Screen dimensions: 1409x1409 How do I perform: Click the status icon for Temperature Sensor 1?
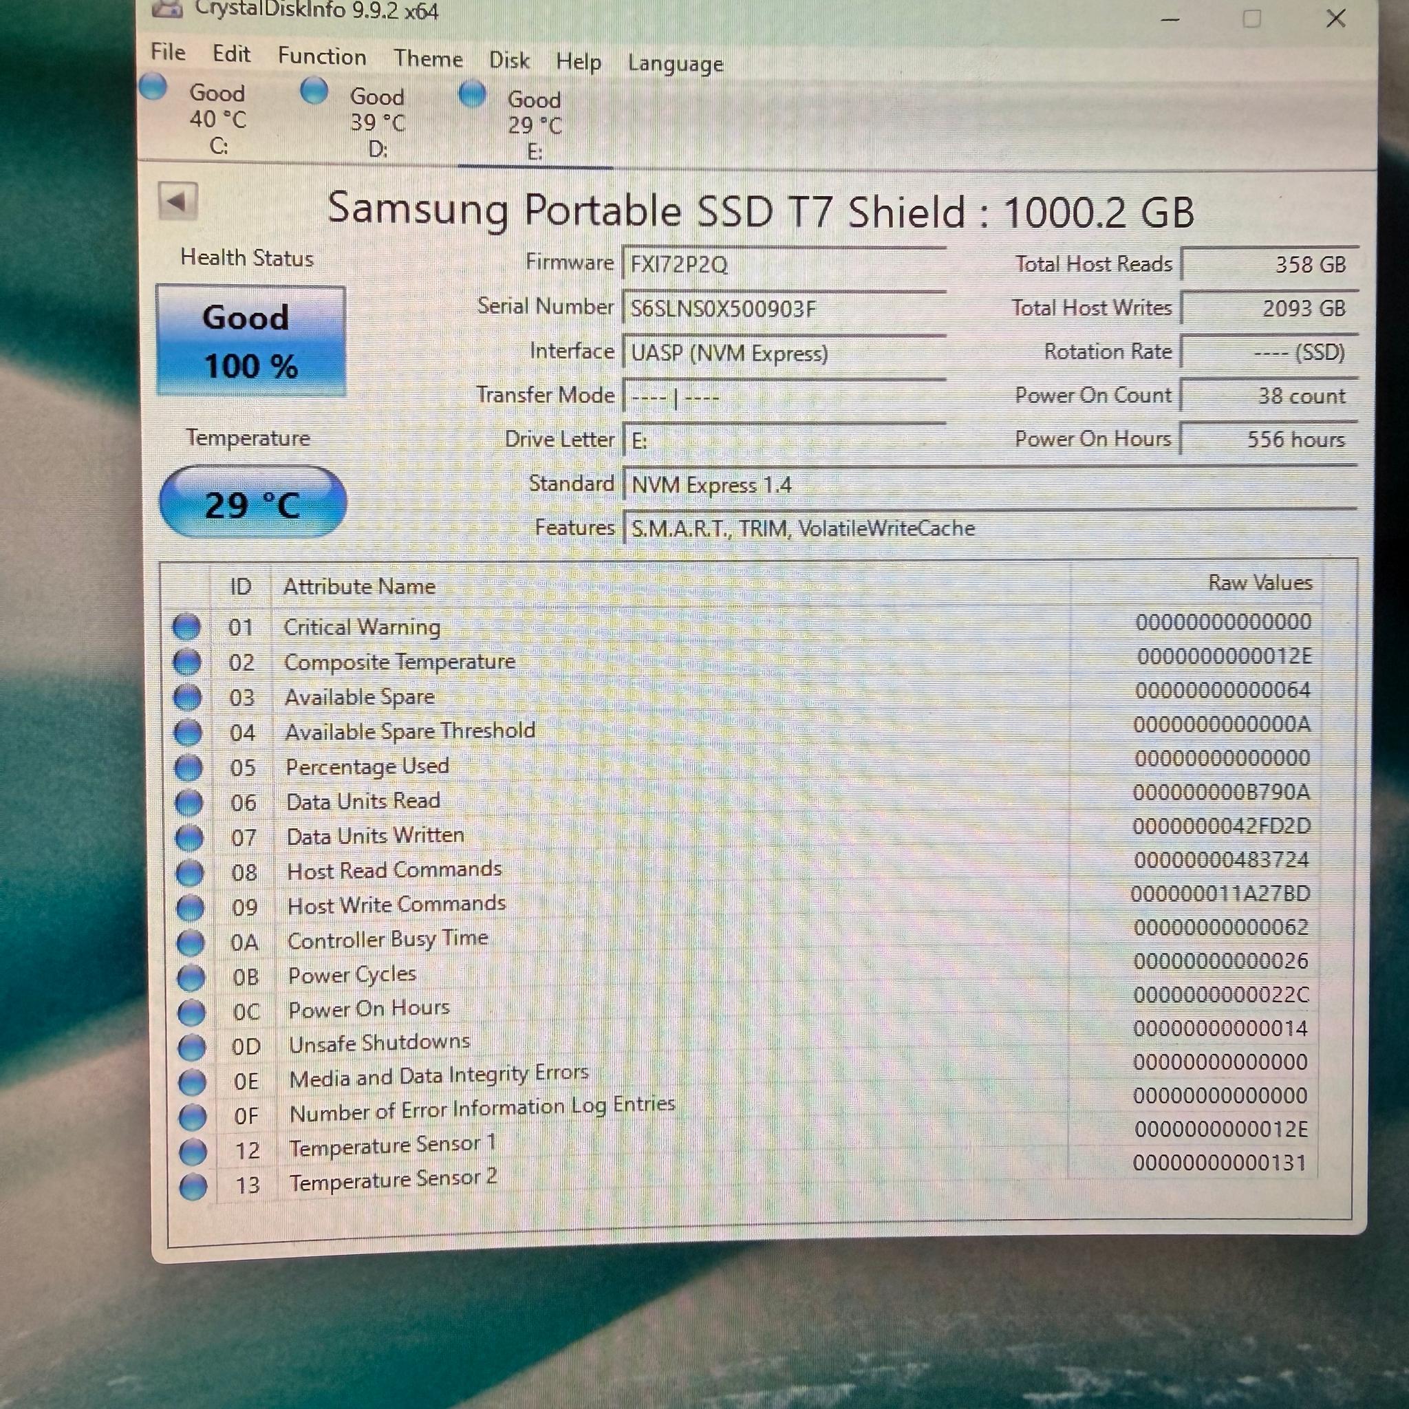(x=193, y=1152)
